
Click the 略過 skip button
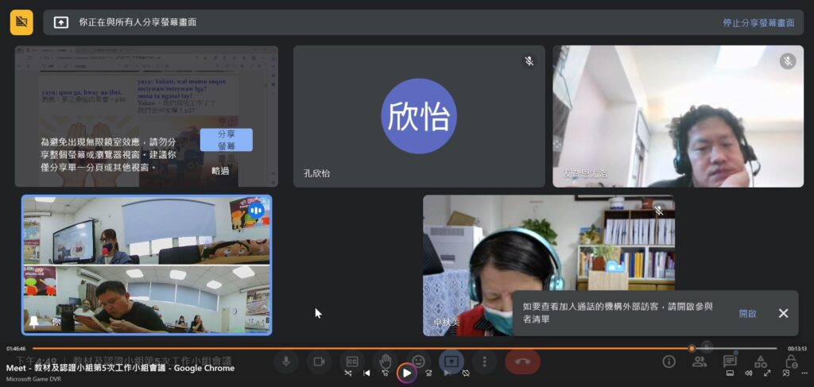(x=220, y=171)
